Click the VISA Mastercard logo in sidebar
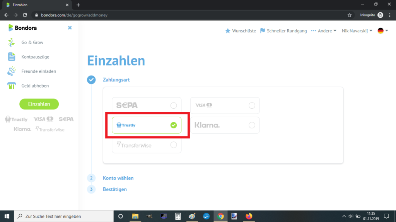 click(43, 119)
